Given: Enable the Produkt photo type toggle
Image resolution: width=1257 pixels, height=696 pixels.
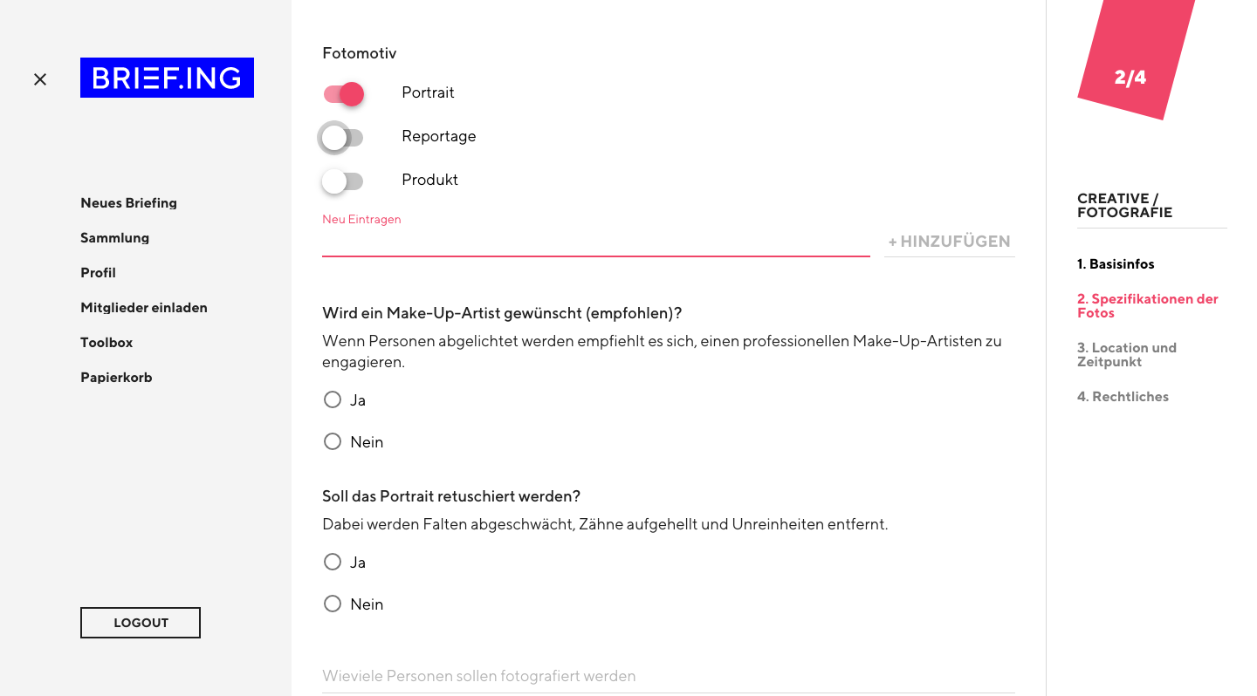Looking at the screenshot, I should 343,181.
